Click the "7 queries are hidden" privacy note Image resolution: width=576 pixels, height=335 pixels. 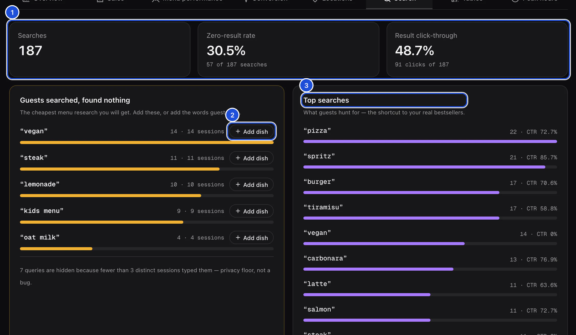point(145,276)
